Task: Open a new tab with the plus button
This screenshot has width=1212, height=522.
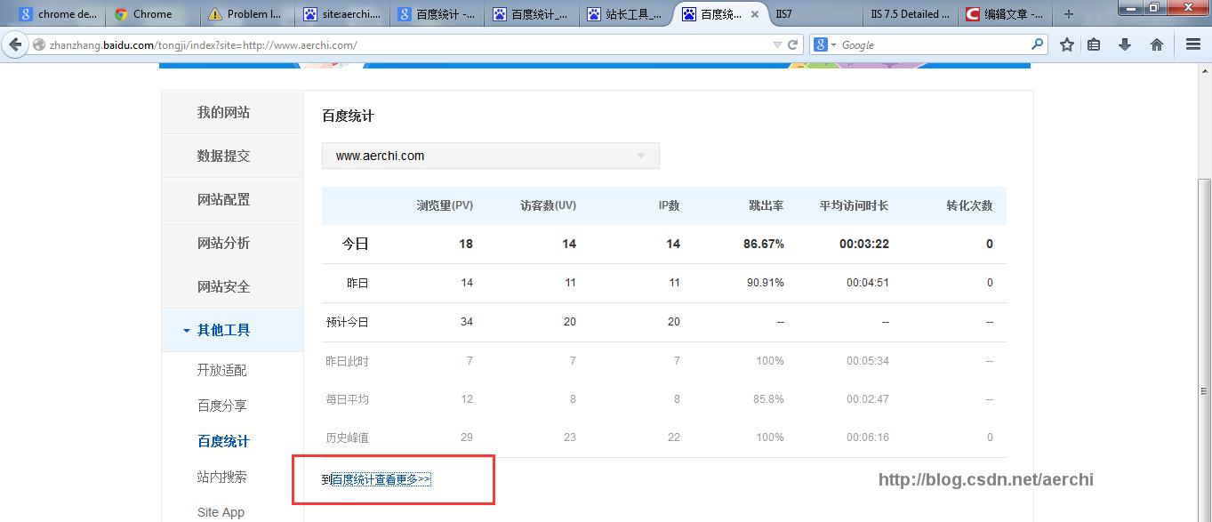Action: (x=1069, y=14)
